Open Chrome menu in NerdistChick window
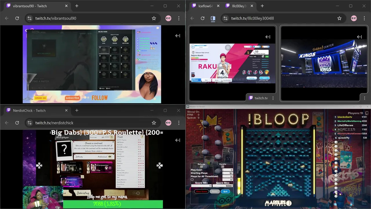Screen dimensions: 371x209 tap(179, 123)
